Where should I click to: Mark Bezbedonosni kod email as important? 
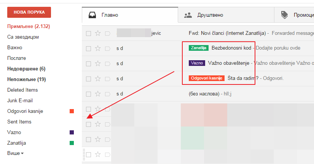point(108,48)
